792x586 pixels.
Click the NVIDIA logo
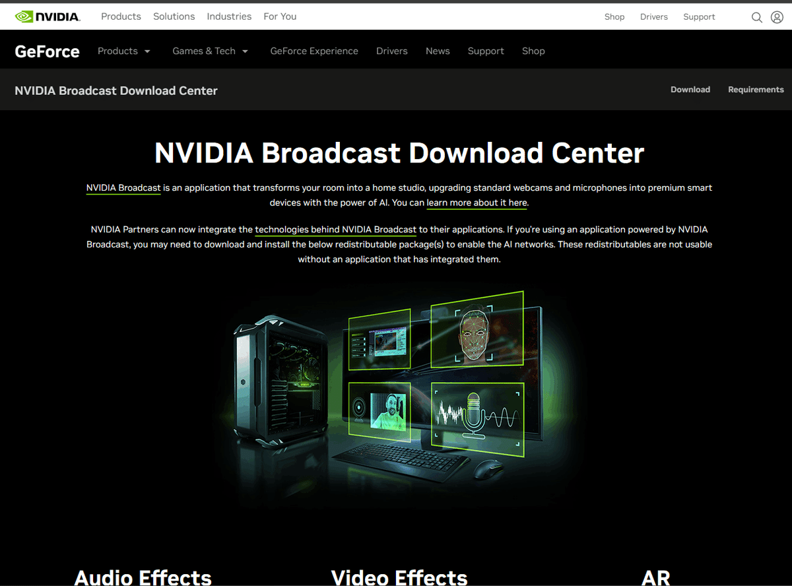pyautogui.click(x=48, y=16)
